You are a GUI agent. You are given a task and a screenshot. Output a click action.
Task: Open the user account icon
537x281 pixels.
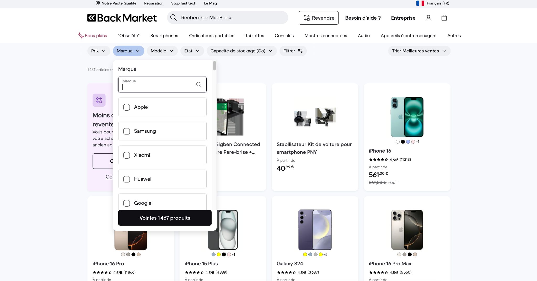428,18
